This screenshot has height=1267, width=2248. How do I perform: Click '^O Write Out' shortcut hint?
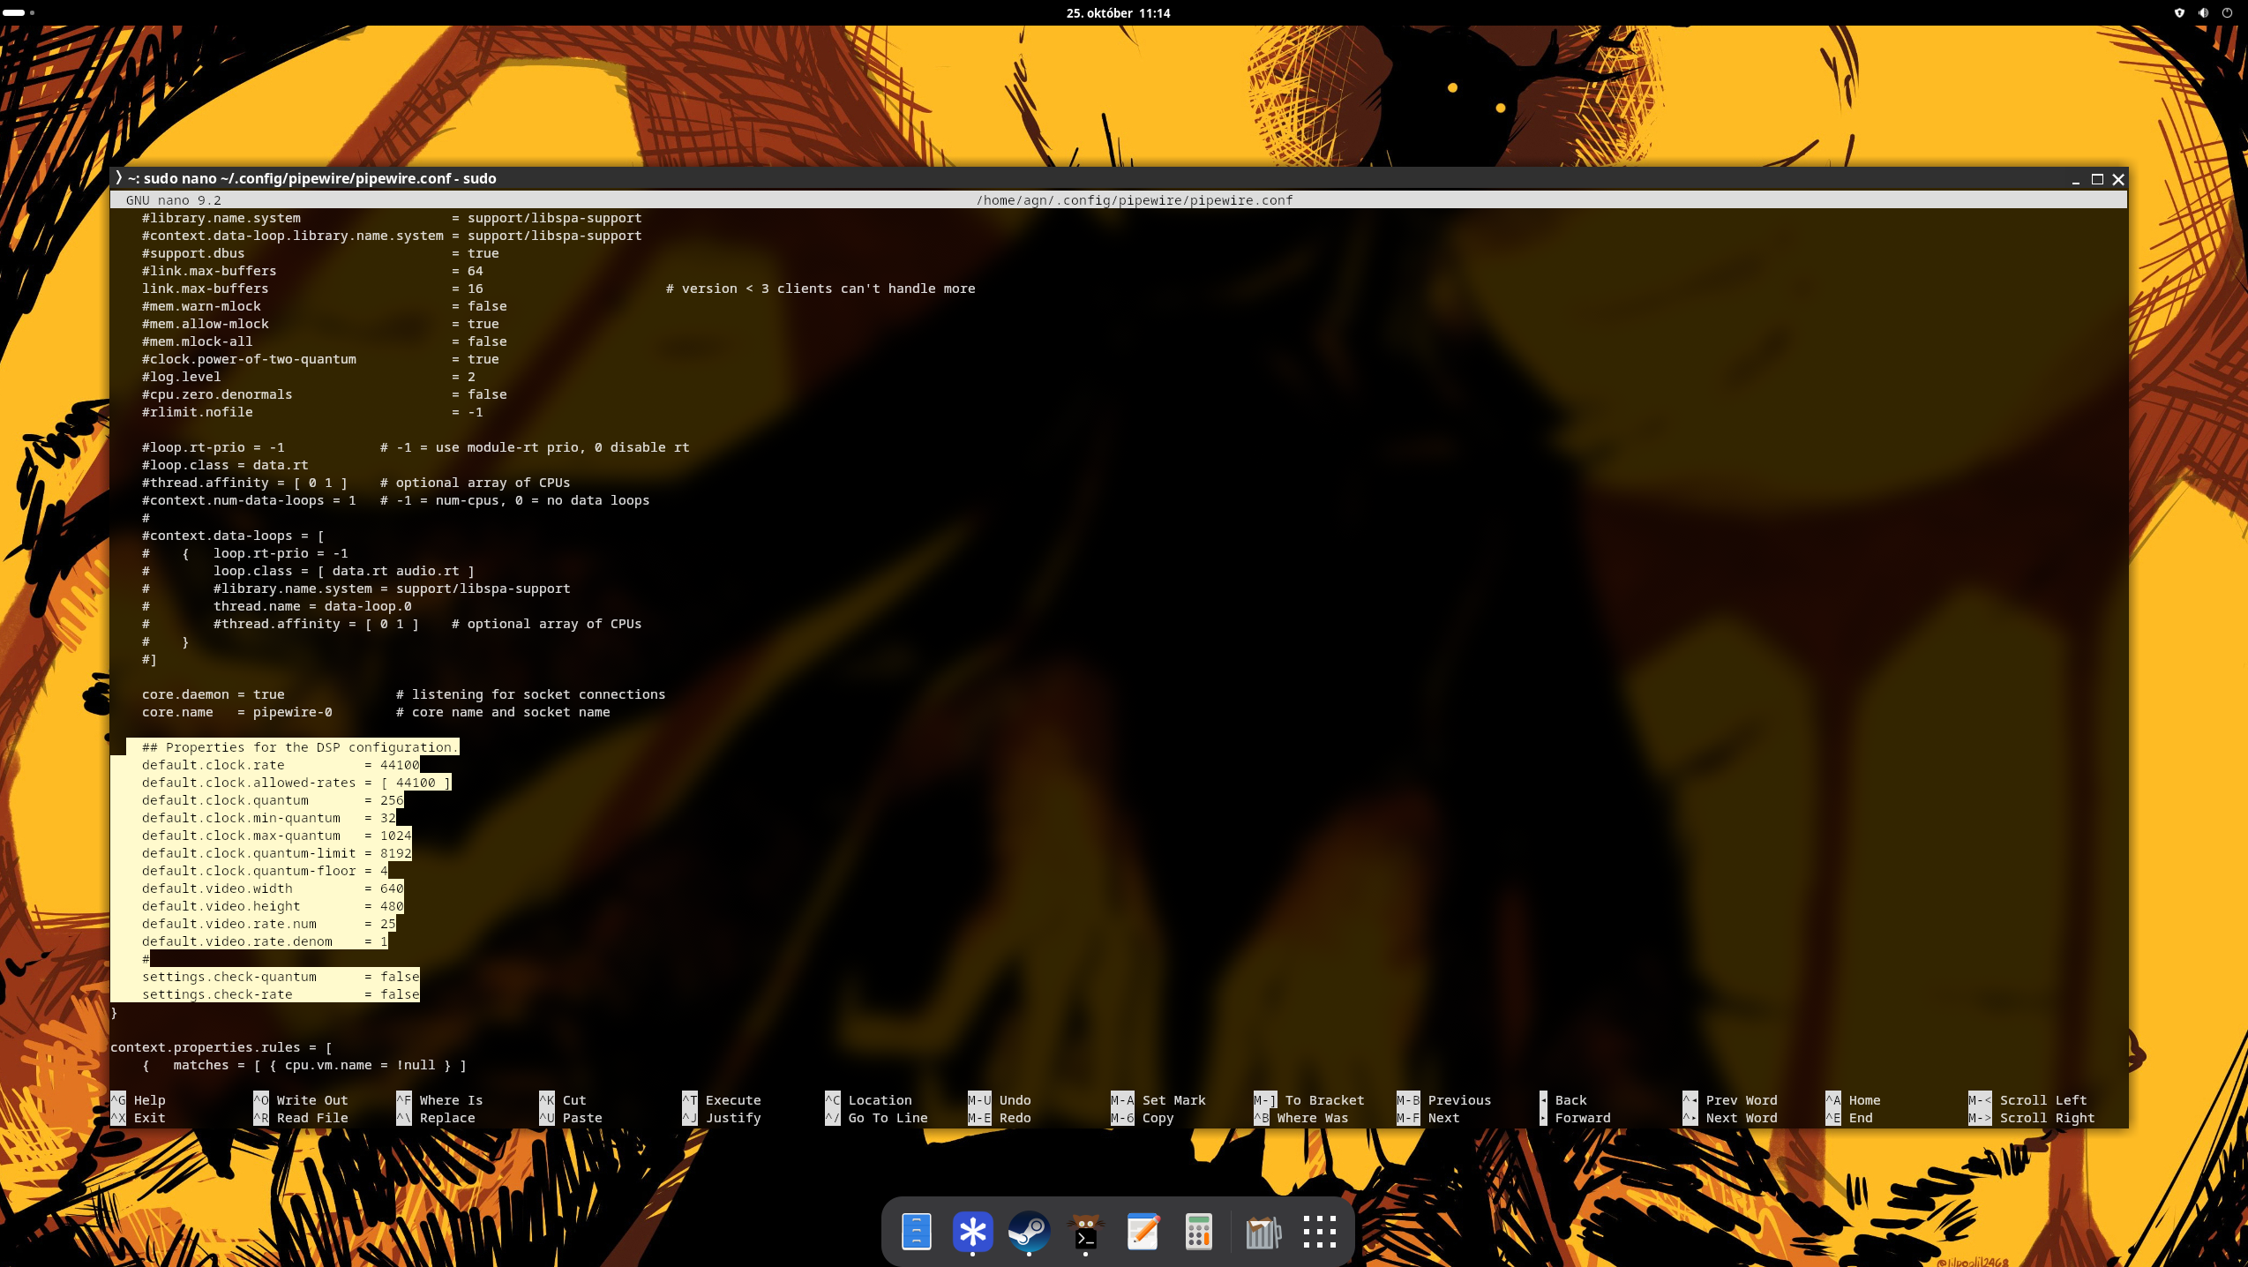click(301, 1100)
